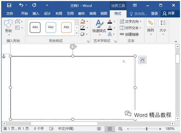Open the Arrange (排列) dropdown
This screenshot has width=181, height=133.
pos(150,28)
